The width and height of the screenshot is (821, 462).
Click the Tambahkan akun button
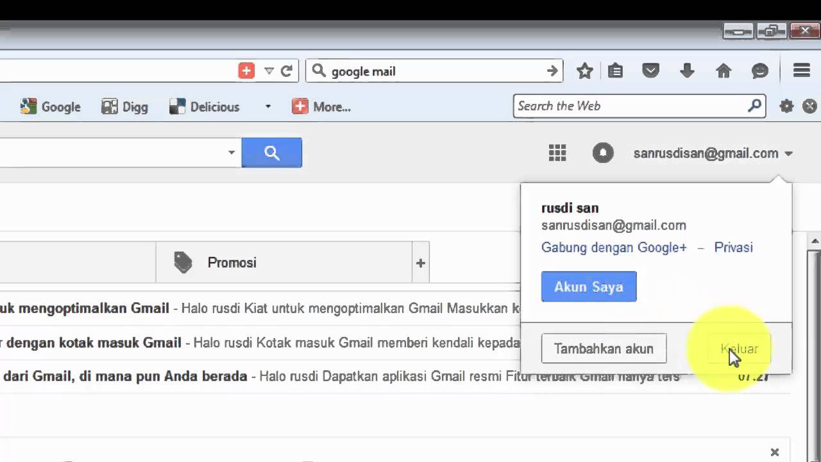pyautogui.click(x=604, y=348)
